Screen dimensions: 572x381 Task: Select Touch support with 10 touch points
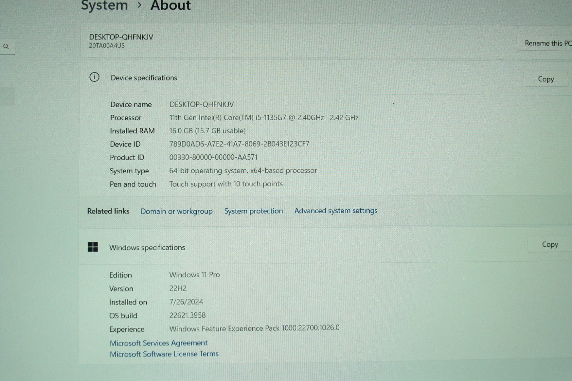tap(226, 184)
